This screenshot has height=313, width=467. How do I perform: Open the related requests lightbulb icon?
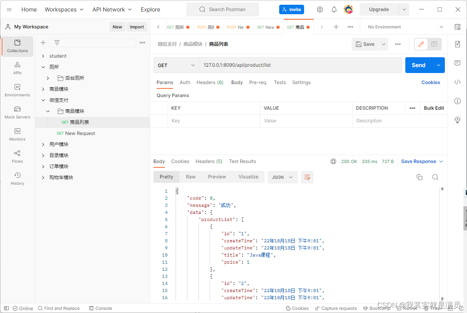[458, 120]
